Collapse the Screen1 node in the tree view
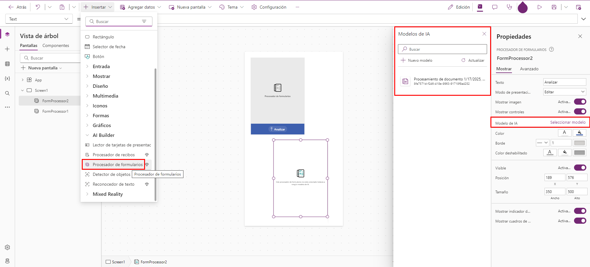Image resolution: width=590 pixels, height=267 pixels. click(22, 90)
